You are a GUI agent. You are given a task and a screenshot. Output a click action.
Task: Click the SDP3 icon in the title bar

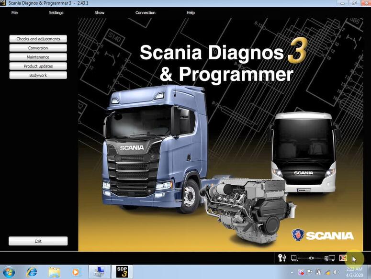tap(2, 3)
